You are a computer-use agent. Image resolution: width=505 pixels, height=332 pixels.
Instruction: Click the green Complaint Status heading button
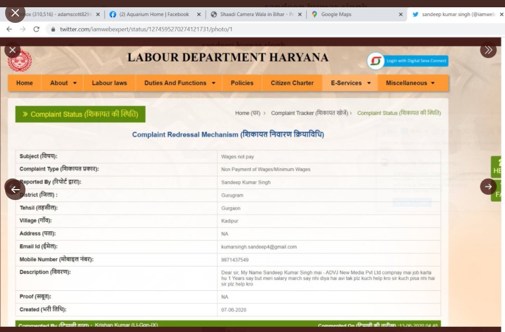click(x=80, y=114)
